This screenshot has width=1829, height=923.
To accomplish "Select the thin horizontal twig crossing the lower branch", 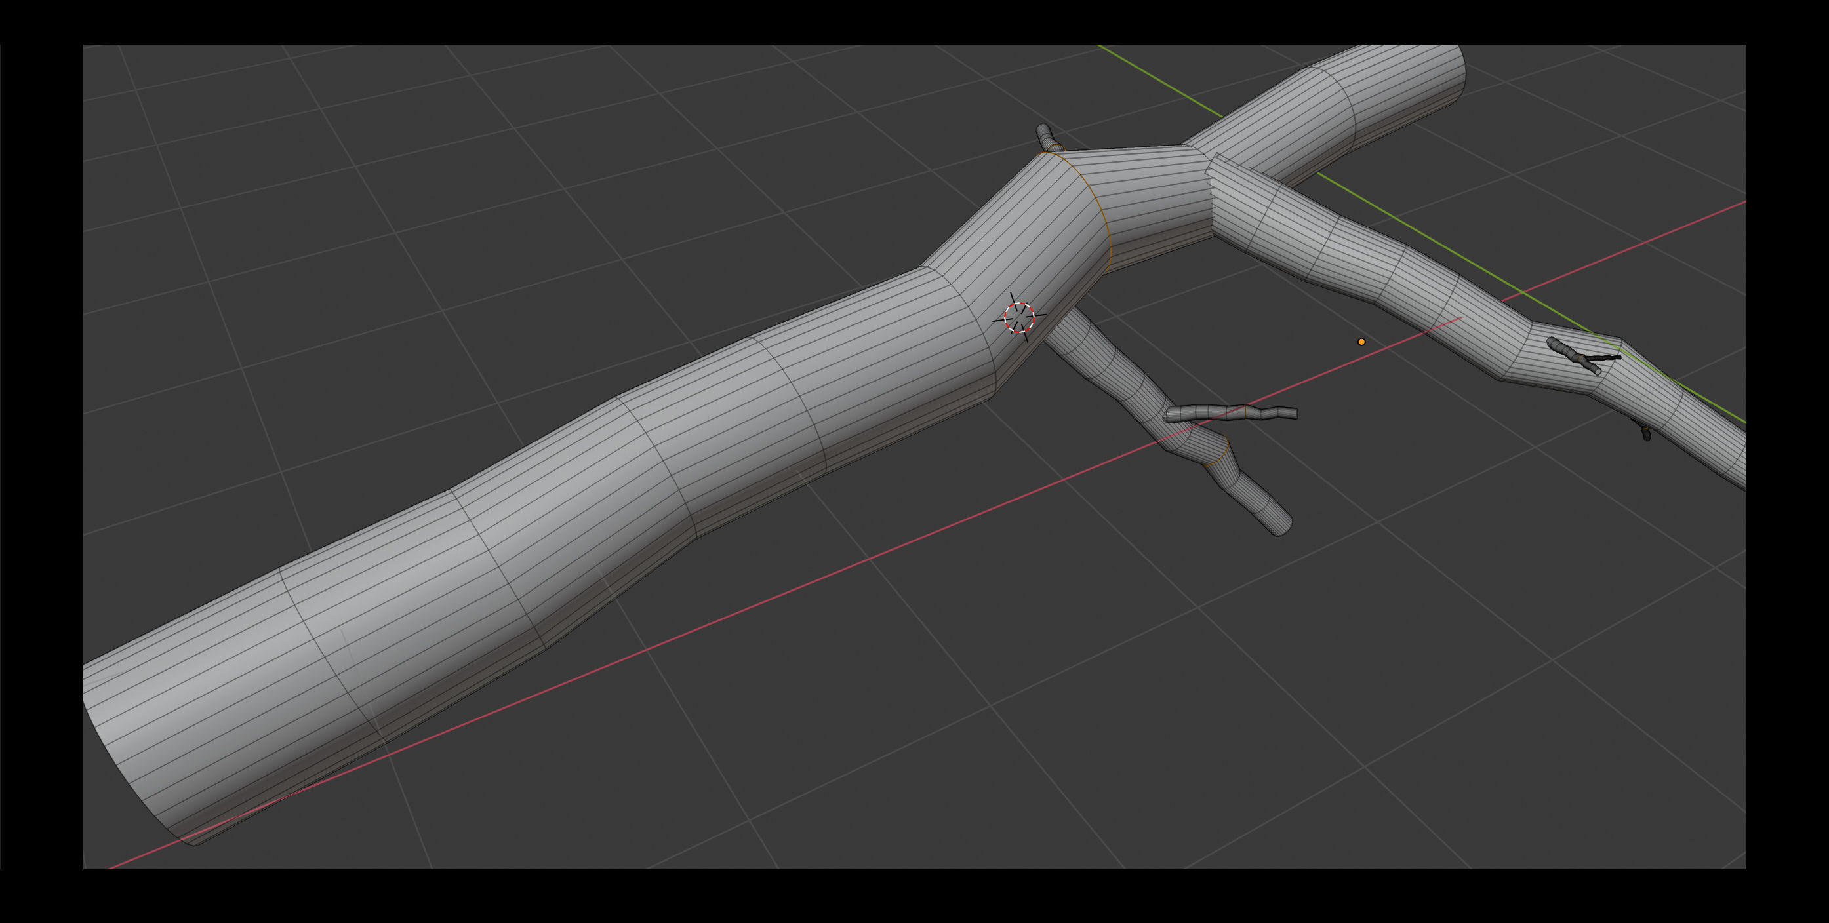I will pos(1230,413).
